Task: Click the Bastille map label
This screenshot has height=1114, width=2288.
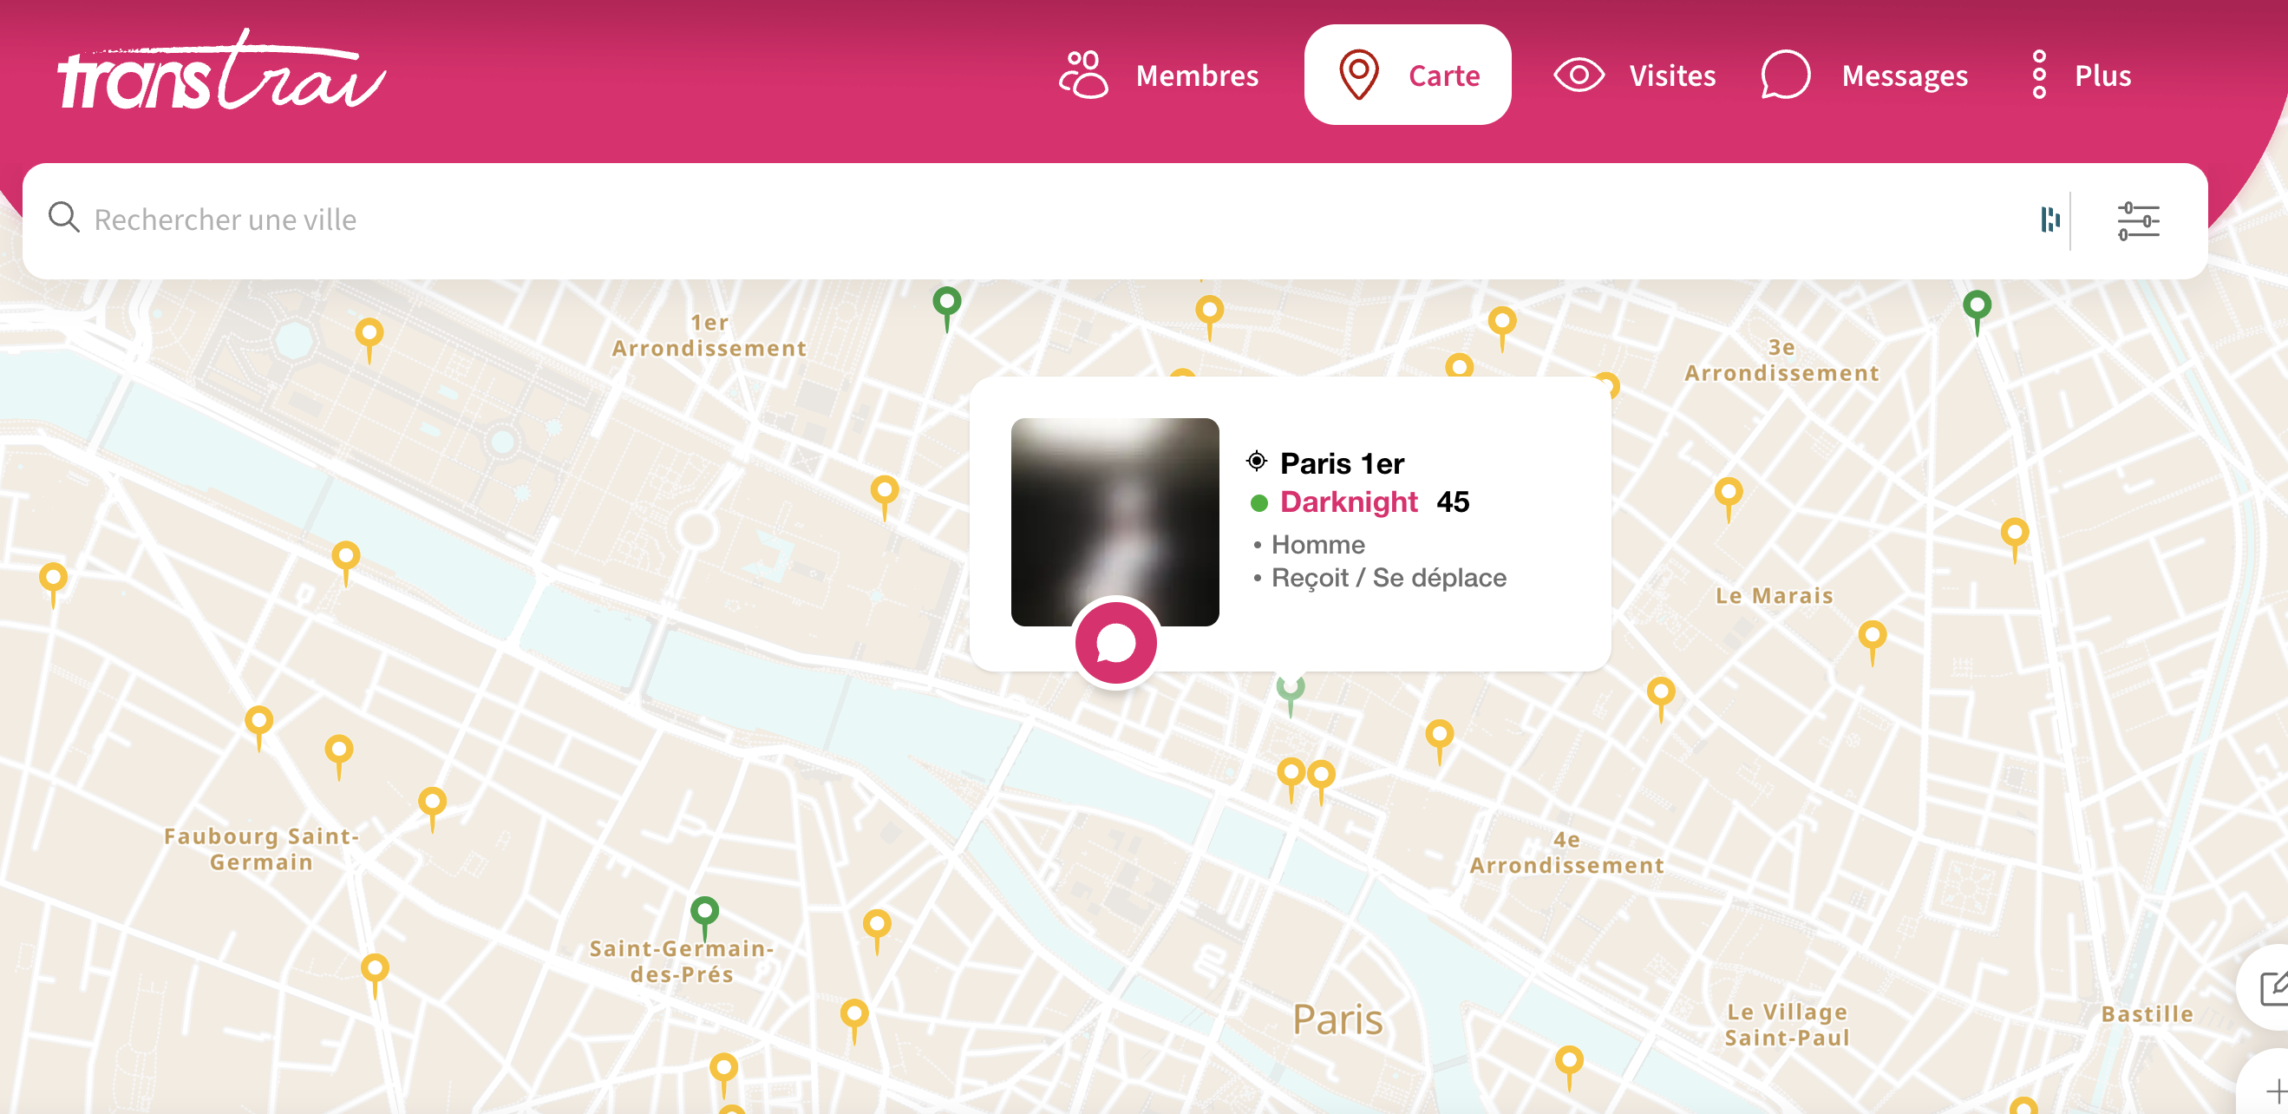Action: pos(2147,1013)
